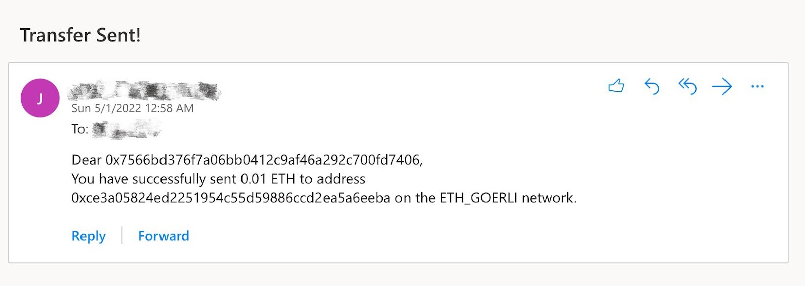Click the "Forward" link below the message

click(x=164, y=236)
